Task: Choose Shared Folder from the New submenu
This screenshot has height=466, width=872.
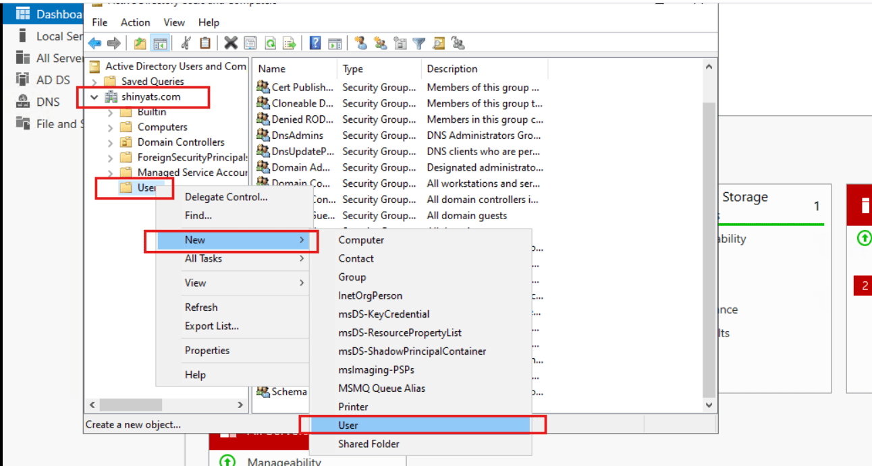Action: coord(420,444)
